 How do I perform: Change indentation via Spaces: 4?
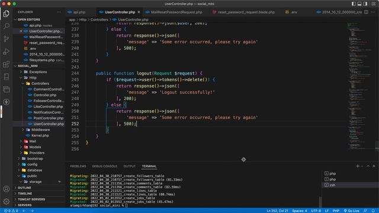tap(299, 211)
